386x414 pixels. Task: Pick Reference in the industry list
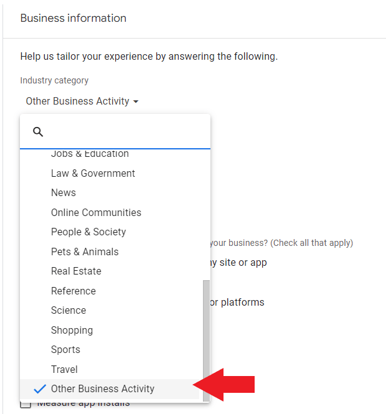[73, 291]
